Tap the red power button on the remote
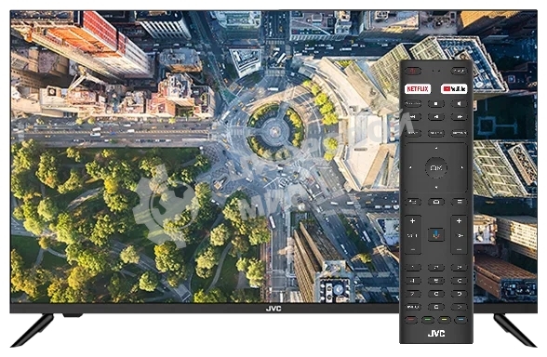The height and width of the screenshot is (357, 547). 413,72
